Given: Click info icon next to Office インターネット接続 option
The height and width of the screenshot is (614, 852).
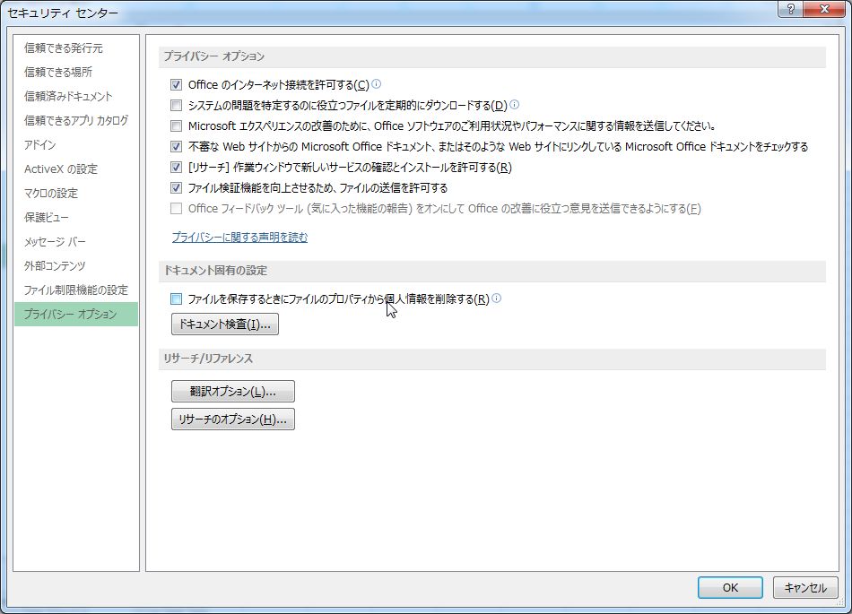Looking at the screenshot, I should click(376, 84).
